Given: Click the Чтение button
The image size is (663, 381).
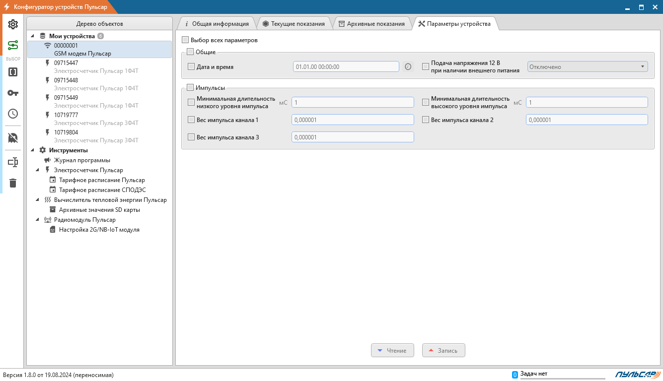Looking at the screenshot, I should 392,350.
